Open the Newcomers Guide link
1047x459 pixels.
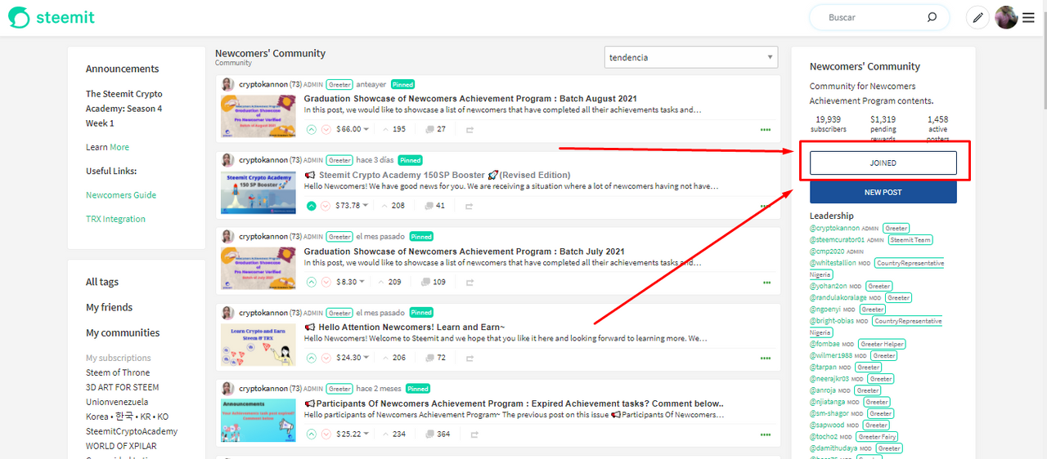(x=121, y=195)
